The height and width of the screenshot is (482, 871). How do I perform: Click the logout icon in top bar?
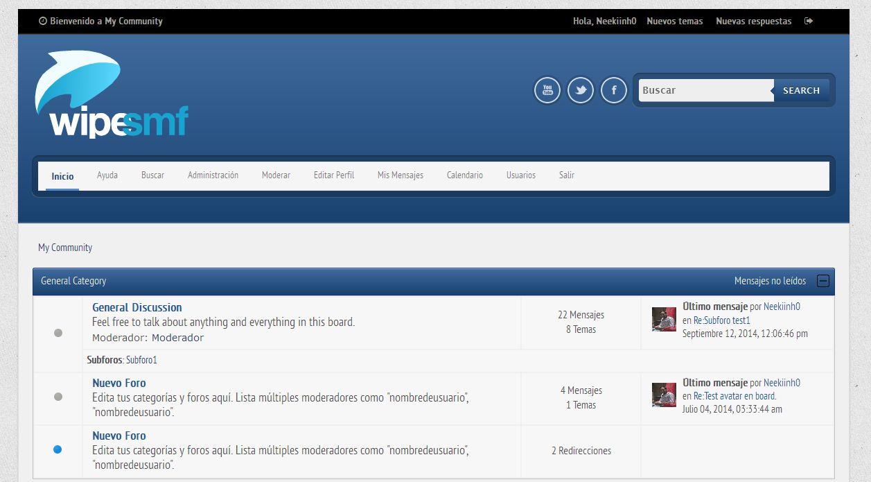(x=809, y=21)
